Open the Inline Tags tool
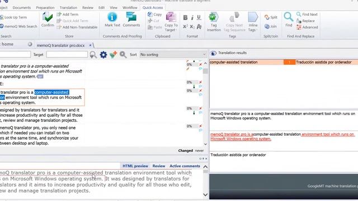 click(x=253, y=22)
